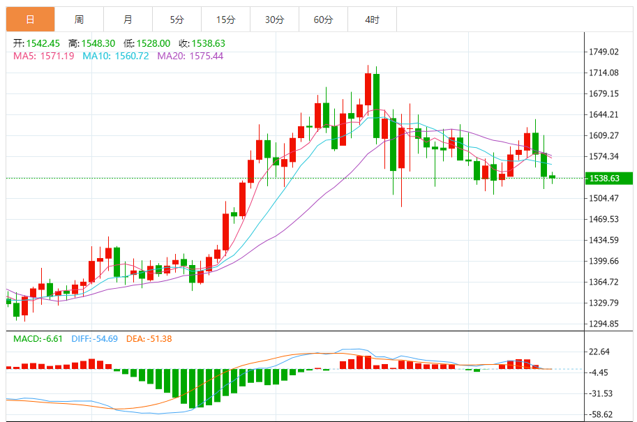Open the 15分 timeframe tab

225,20
